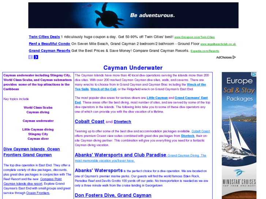Open Dive Cayman Islands Ocean Frontiers link
The height and width of the screenshot is (199, 266).
coord(31,152)
